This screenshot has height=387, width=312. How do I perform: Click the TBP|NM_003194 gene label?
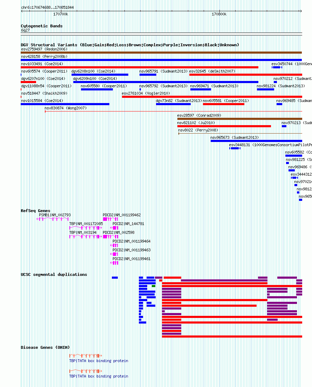tap(83, 232)
